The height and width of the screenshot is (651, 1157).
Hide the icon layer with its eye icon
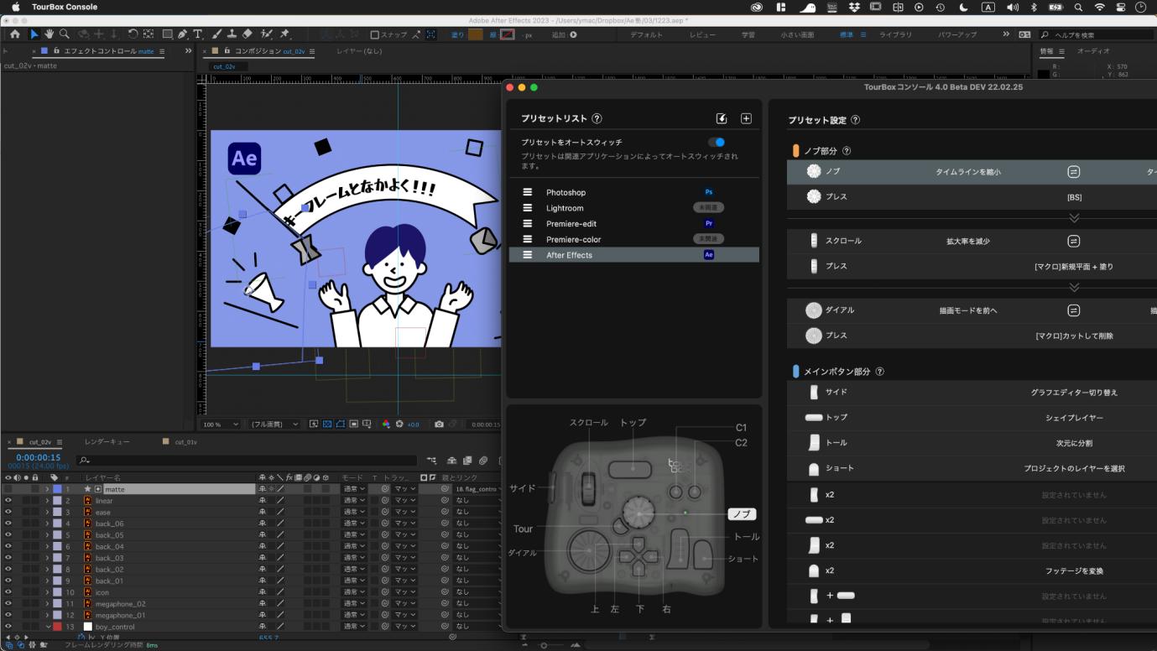(8, 592)
